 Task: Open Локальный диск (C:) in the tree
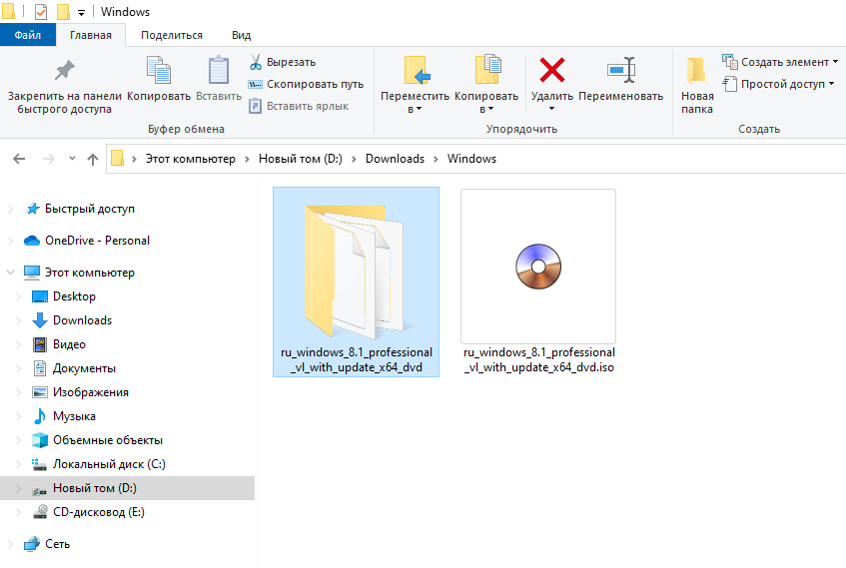coord(109,464)
